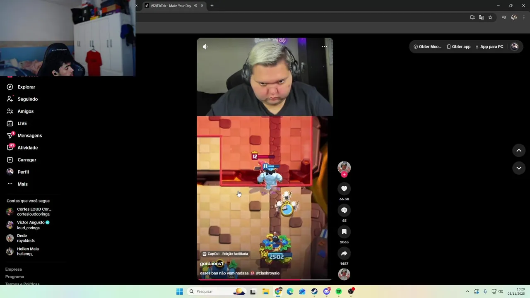Open OBS Studio from the taskbar
The height and width of the screenshot is (298, 530).
point(351,292)
